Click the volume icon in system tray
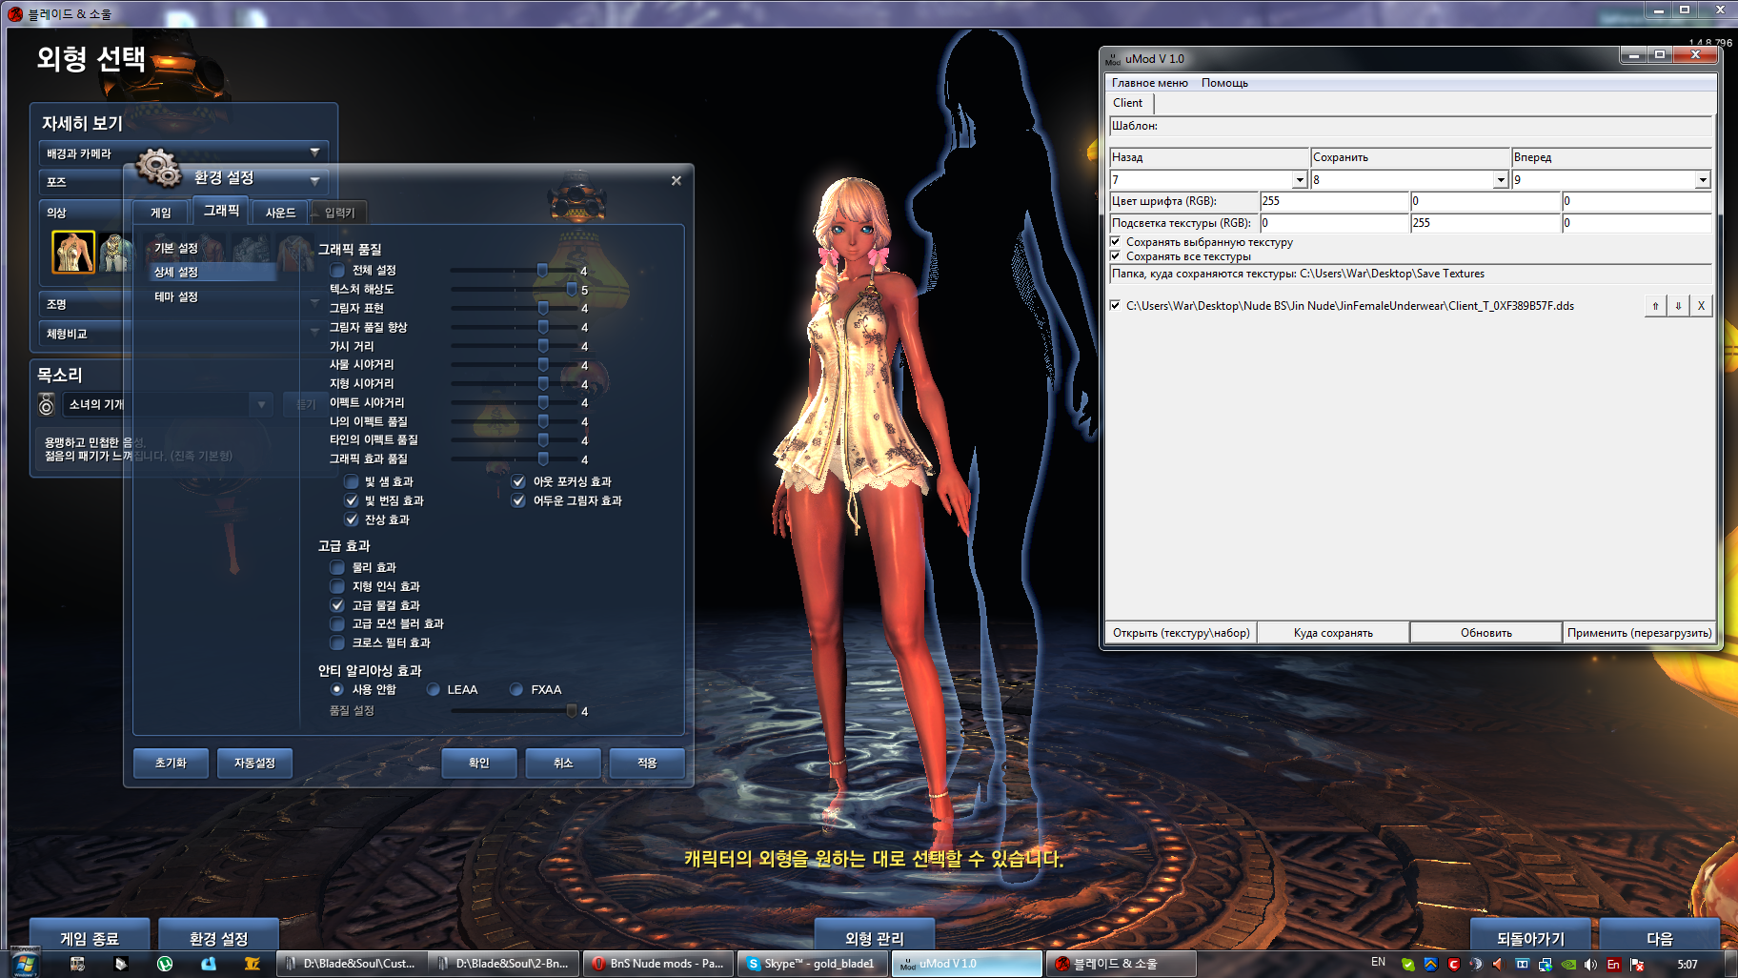This screenshot has width=1738, height=978. 1590,964
